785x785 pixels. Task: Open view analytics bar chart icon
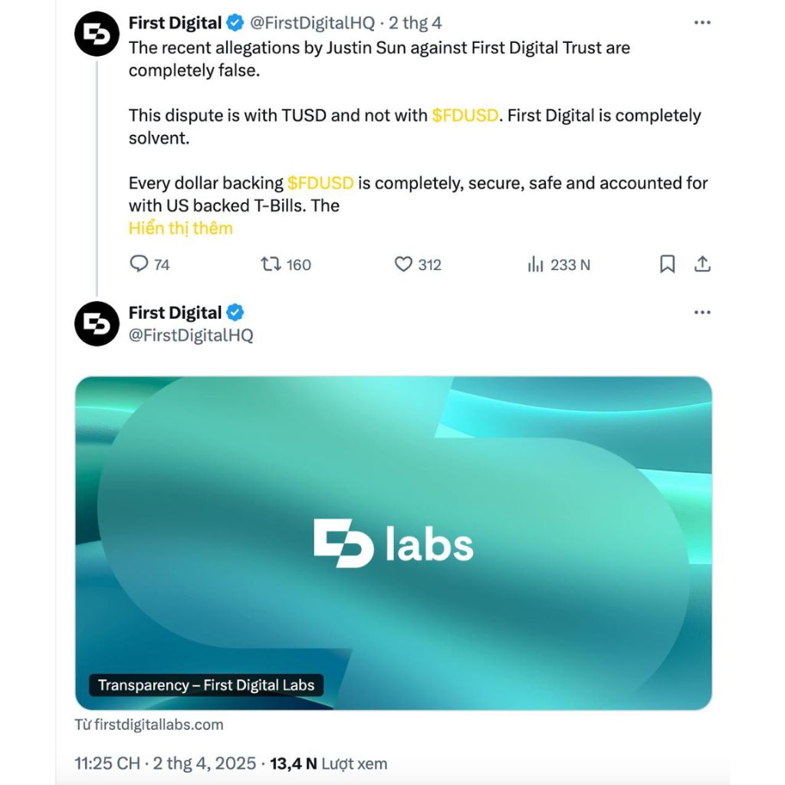pyautogui.click(x=535, y=264)
